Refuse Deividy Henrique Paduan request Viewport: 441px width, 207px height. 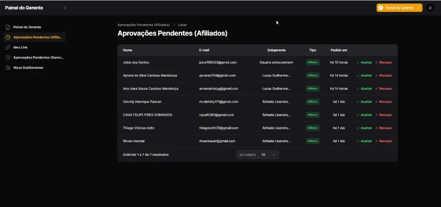click(x=383, y=102)
